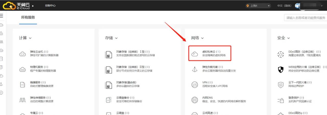Open 虚拟私有云 service link

click(x=211, y=52)
